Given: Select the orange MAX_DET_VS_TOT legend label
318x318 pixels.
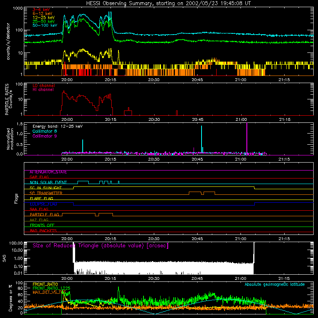Looking at the screenshot, I should [49, 292].
